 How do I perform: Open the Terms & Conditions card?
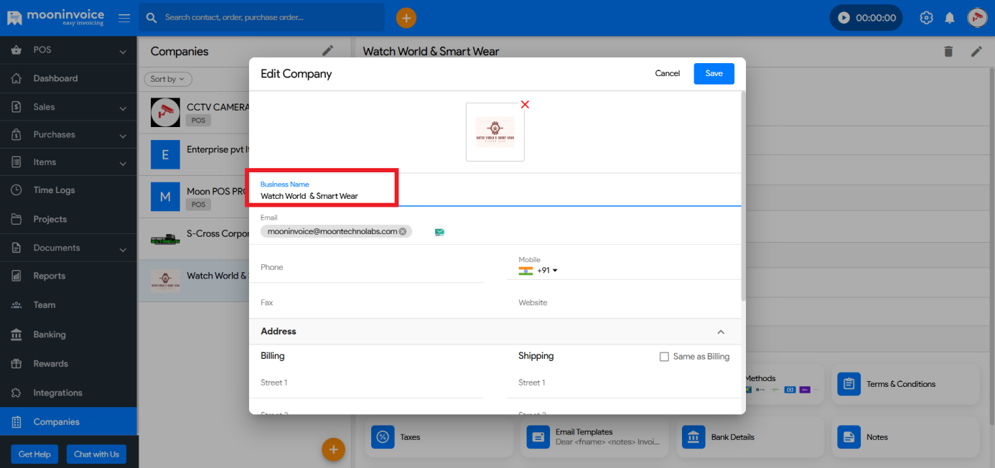pyautogui.click(x=905, y=383)
